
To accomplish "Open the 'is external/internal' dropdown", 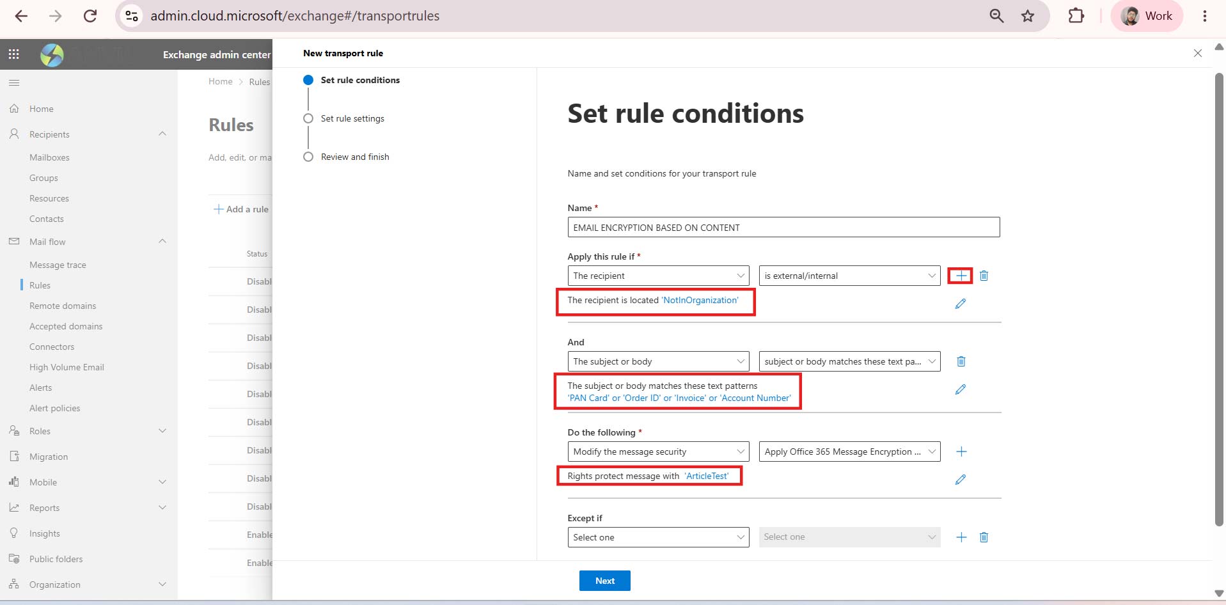I will click(849, 276).
